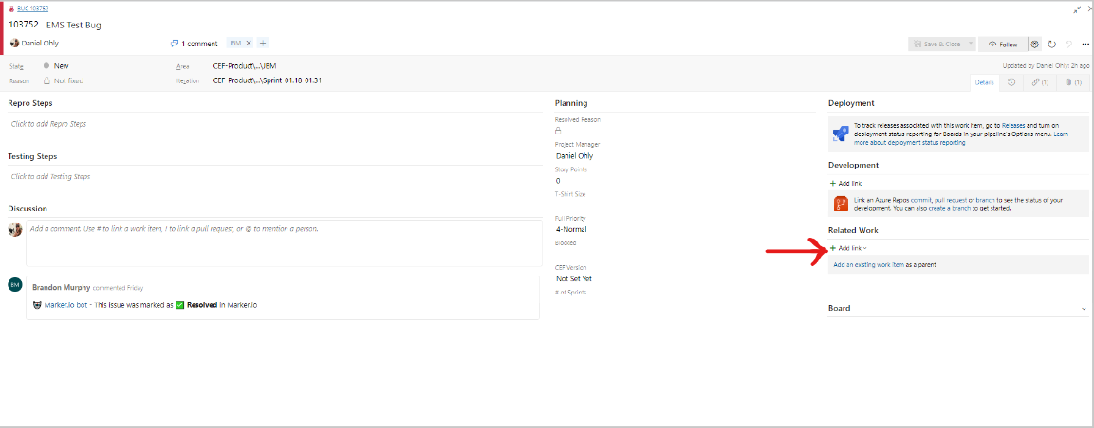
Task: Open Iteration path Sprint-01.18-01.31
Action: [x=267, y=80]
